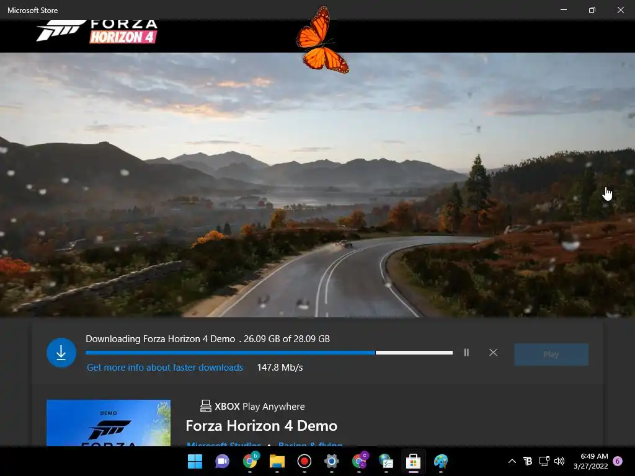The width and height of the screenshot is (635, 476).
Task: Open the Paint palette taskbar icon
Action: point(441,461)
